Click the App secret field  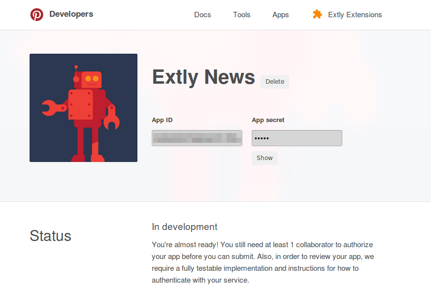coord(297,138)
